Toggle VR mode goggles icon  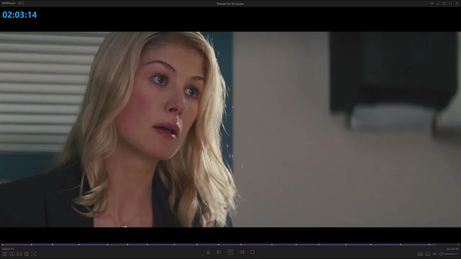click(x=19, y=254)
